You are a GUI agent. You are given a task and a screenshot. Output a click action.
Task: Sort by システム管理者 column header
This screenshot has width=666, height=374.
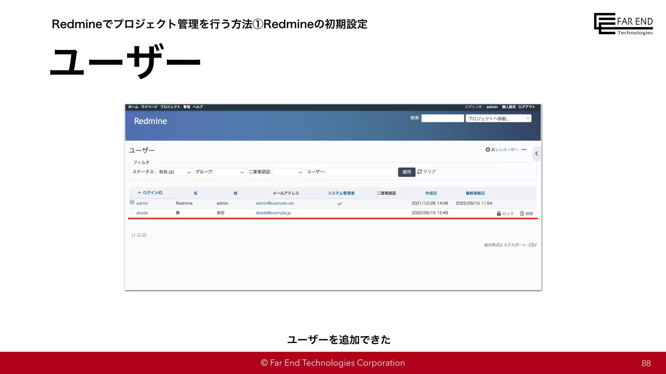(341, 193)
